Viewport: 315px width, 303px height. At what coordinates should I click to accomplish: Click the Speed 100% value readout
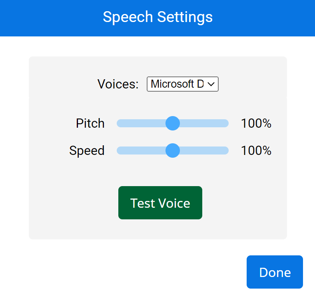point(256,150)
